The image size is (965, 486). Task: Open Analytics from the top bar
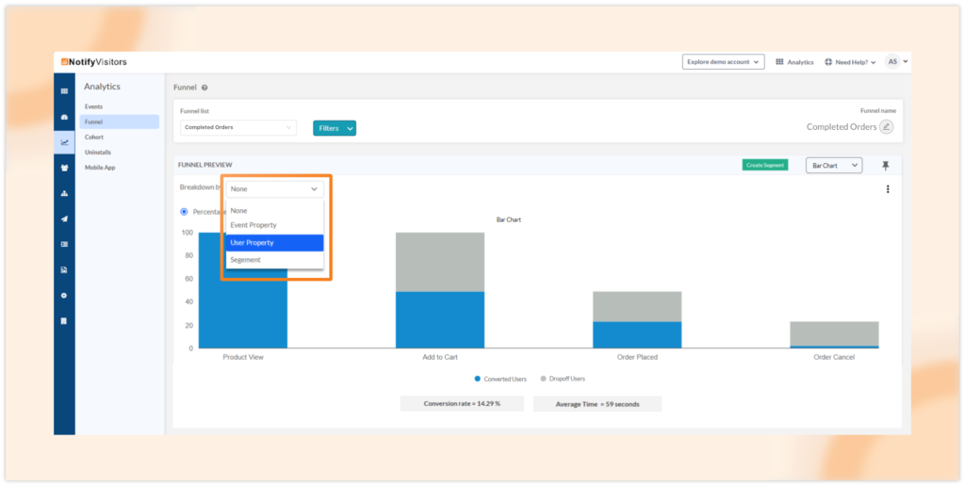pyautogui.click(x=794, y=62)
